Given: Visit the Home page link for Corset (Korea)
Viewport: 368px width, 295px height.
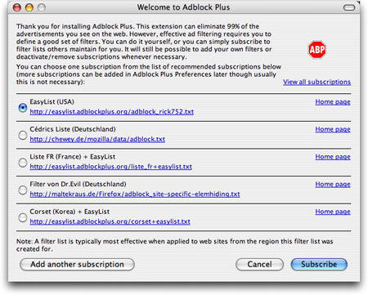Looking at the screenshot, I should (x=333, y=212).
